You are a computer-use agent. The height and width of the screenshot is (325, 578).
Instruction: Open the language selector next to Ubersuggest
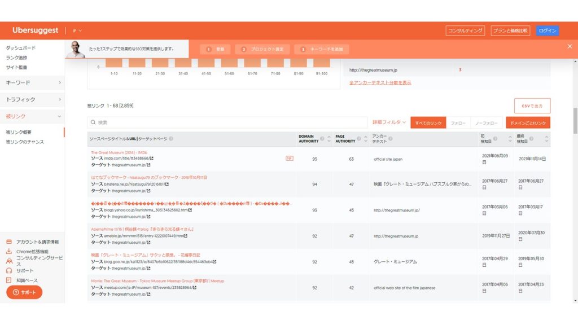coord(77,30)
